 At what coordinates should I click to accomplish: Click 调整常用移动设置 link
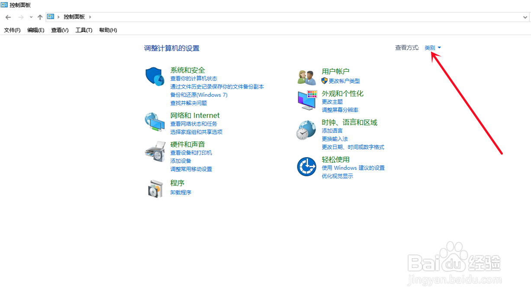pyautogui.click(x=191, y=169)
